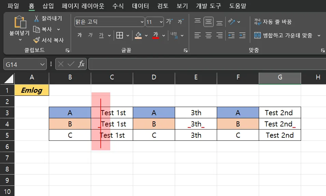Open the Font (글꼴) dialog launcher
Viewport: 326px width, 196px height.
186,50
